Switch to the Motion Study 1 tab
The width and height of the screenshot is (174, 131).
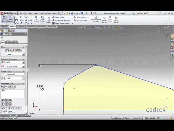click(23, 115)
